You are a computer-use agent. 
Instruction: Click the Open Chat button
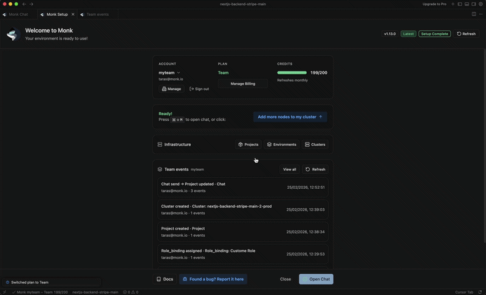coord(316,279)
